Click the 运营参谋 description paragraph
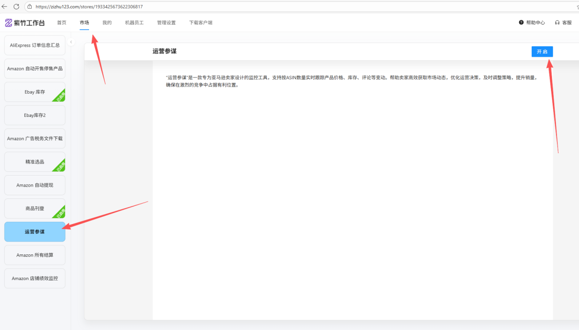Image resolution: width=579 pixels, height=330 pixels. point(351,81)
